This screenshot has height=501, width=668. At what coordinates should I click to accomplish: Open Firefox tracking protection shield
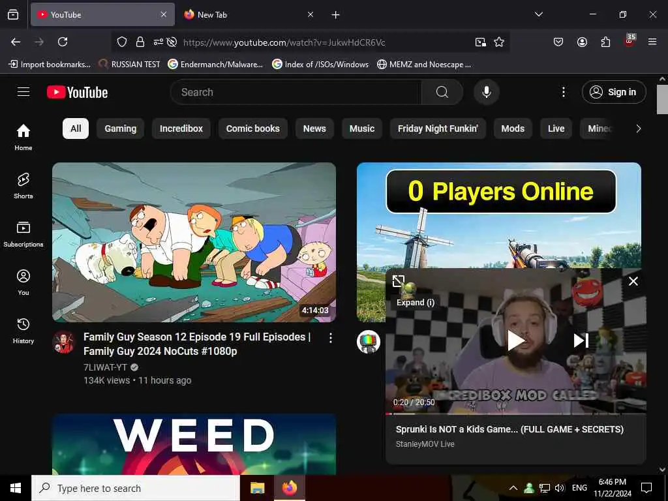pyautogui.click(x=122, y=42)
